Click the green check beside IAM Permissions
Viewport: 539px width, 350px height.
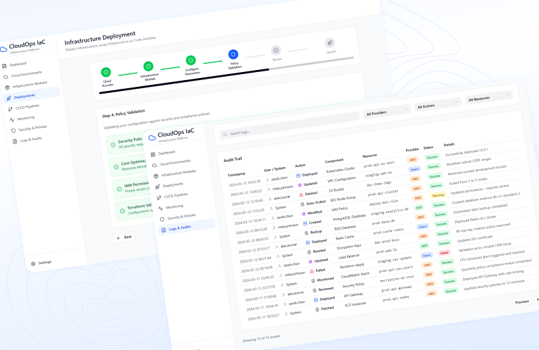[x=113, y=187]
